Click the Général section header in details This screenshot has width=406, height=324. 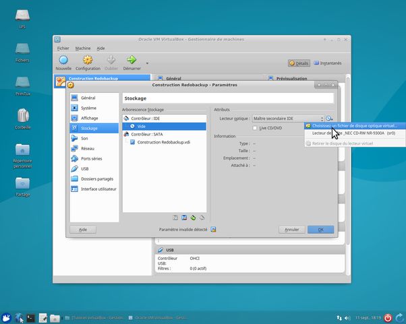point(173,78)
